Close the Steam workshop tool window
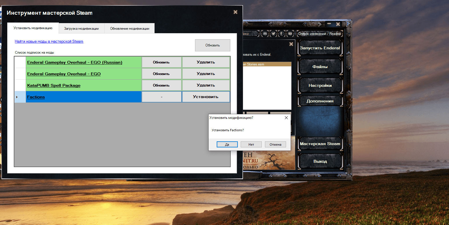Screen dimensions: 449x225 point(235,12)
